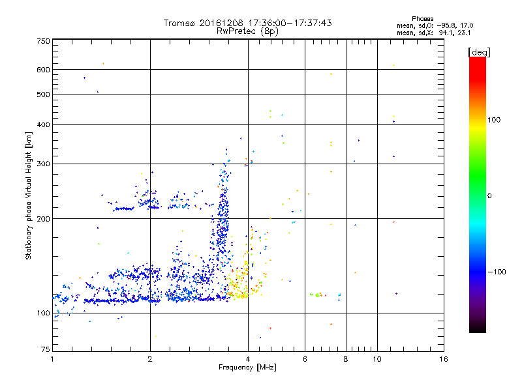
Task: Click the x-axis '1' tick label
Action: [x=52, y=359]
